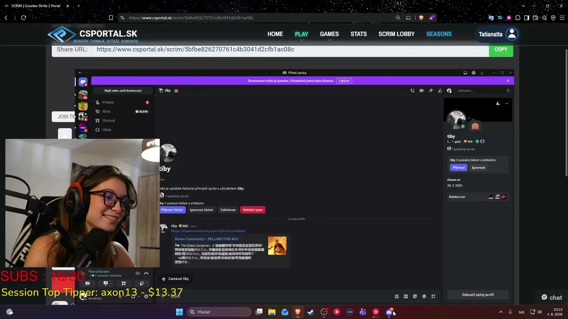Ignore tiby's friend request in profile panel

coord(478,167)
